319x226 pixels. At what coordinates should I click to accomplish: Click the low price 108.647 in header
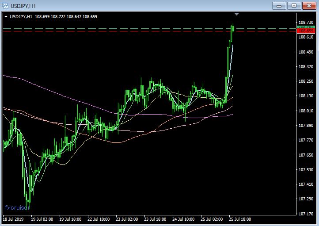point(74,17)
